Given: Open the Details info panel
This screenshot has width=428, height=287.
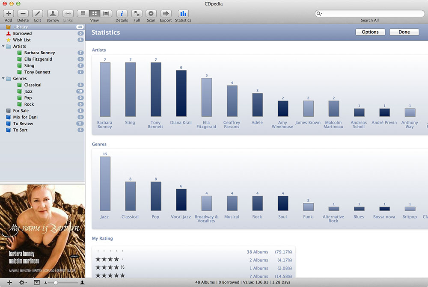Looking at the screenshot, I should pyautogui.click(x=122, y=14).
